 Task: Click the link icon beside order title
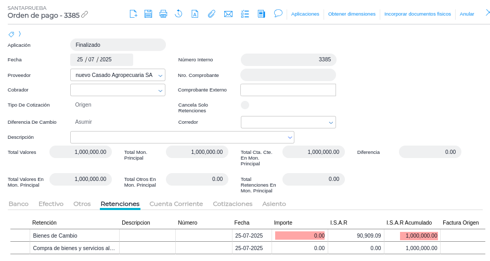(85, 15)
